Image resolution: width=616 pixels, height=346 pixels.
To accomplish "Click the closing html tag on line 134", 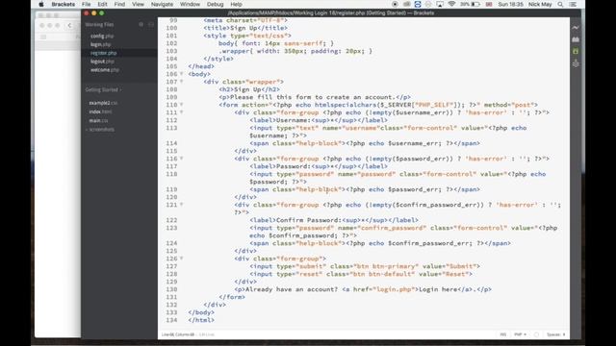I will click(201, 320).
